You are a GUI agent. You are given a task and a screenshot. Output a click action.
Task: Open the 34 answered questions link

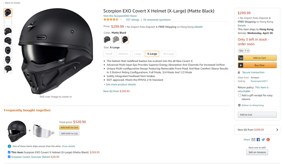click(x=157, y=20)
